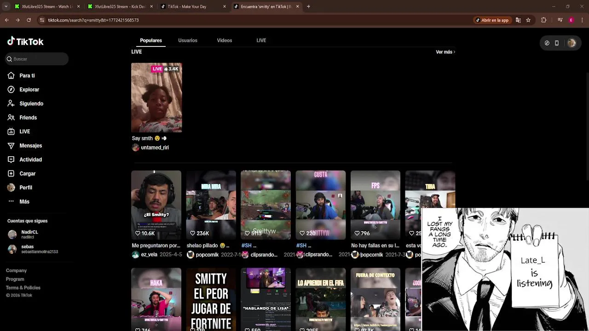Image resolution: width=589 pixels, height=331 pixels.
Task: Go back in the browser
Action: (7, 20)
